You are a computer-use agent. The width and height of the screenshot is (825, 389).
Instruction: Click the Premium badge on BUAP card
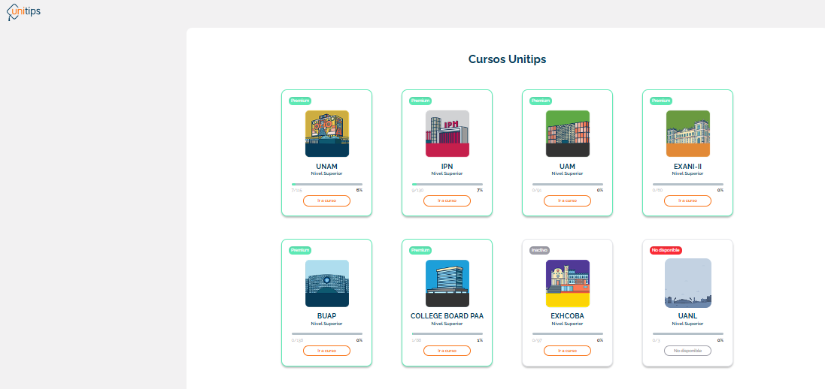click(300, 250)
